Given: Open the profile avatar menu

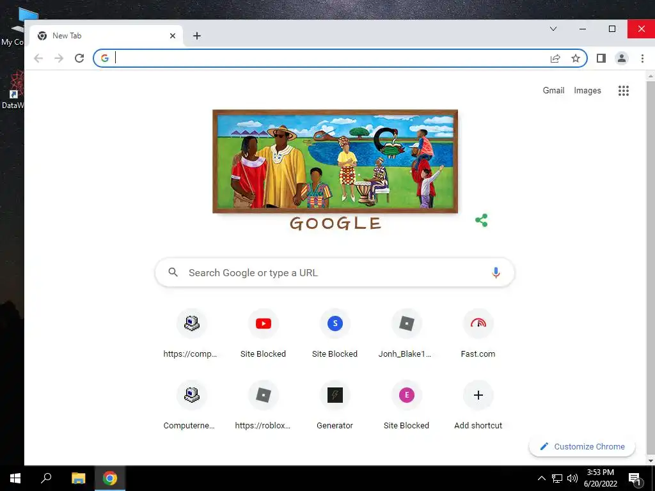Looking at the screenshot, I should point(622,58).
